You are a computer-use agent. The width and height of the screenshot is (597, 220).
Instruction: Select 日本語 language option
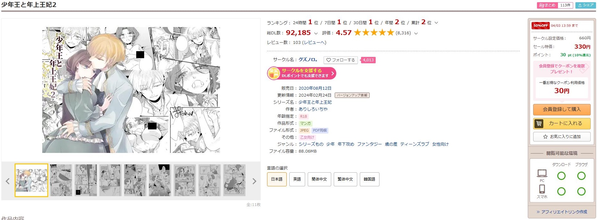(x=277, y=179)
